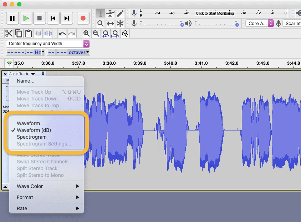Expand the Wave Color submenu
This screenshot has height=222, width=301.
(x=30, y=186)
